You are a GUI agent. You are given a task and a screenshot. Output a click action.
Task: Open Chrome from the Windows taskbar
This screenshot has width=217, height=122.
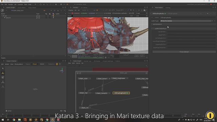click(x=14, y=120)
